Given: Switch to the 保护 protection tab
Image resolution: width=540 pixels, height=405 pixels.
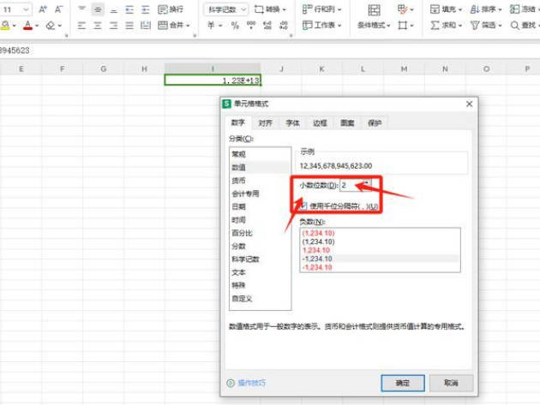Looking at the screenshot, I should pyautogui.click(x=375, y=122).
